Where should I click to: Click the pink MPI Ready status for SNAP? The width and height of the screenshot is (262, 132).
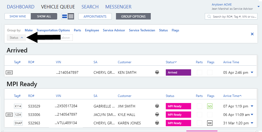pyautogui.click(x=178, y=123)
